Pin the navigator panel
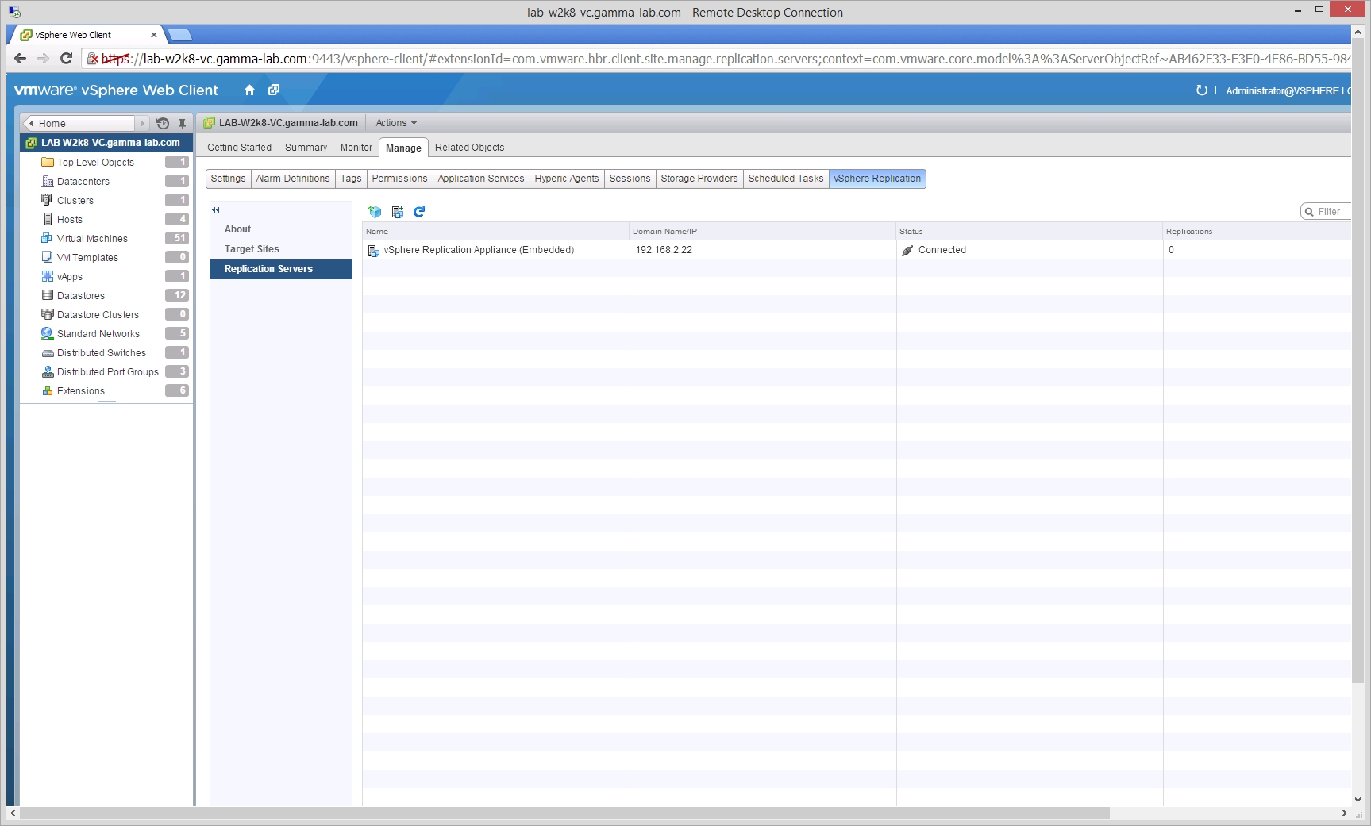 coord(182,124)
